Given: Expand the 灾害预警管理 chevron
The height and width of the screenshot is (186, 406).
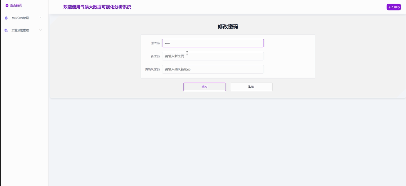Looking at the screenshot, I should coord(40,30).
